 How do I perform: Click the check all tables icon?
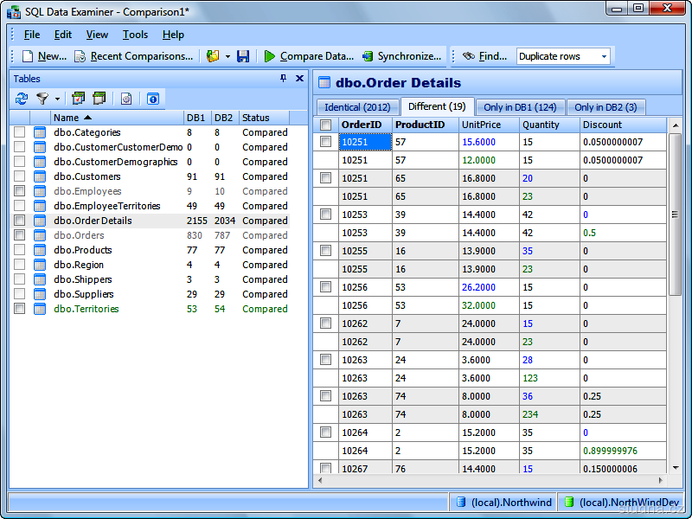pyautogui.click(x=79, y=99)
